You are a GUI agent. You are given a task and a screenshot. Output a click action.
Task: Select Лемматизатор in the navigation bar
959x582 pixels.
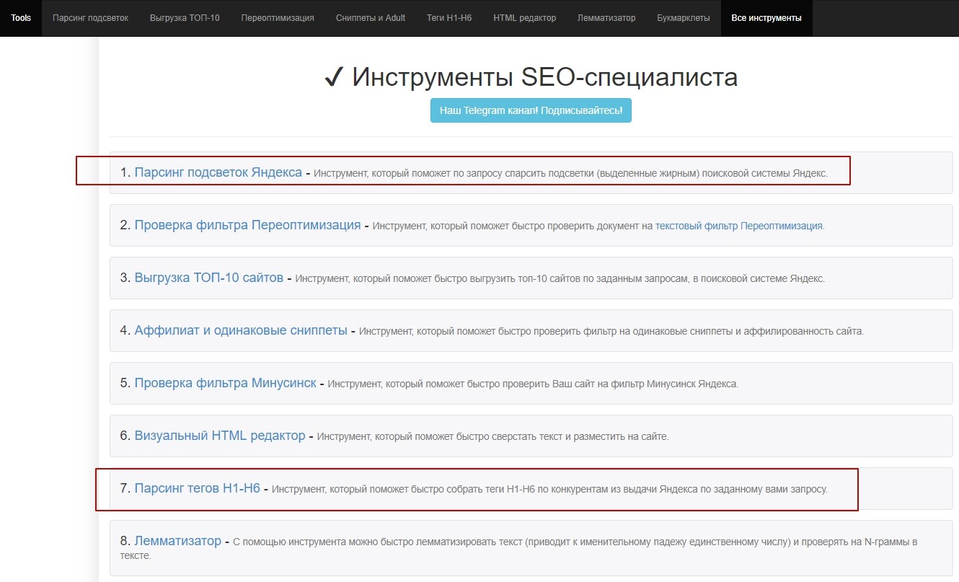tap(605, 18)
